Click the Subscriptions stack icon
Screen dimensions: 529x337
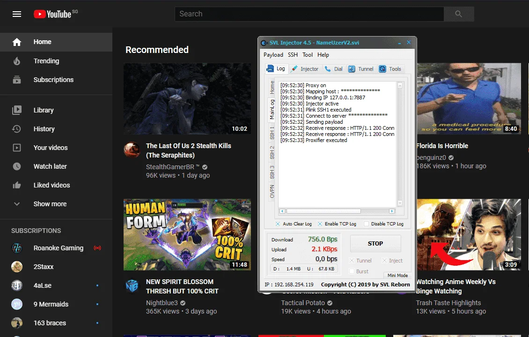coord(16,80)
